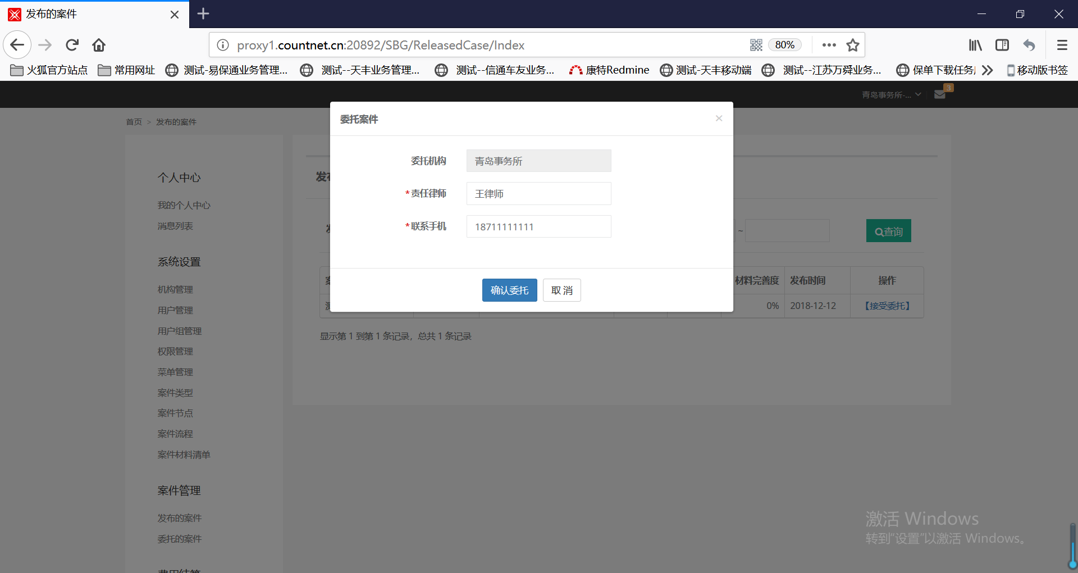The height and width of the screenshot is (573, 1078).
Task: Open the 常用网址 bookmark folder
Action: (x=126, y=70)
